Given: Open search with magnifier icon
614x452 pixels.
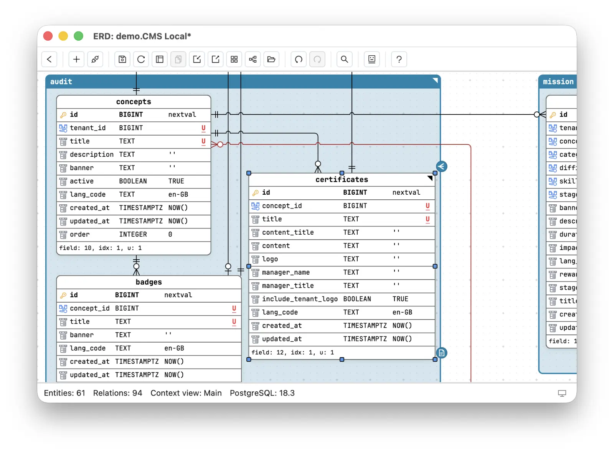Looking at the screenshot, I should 345,59.
